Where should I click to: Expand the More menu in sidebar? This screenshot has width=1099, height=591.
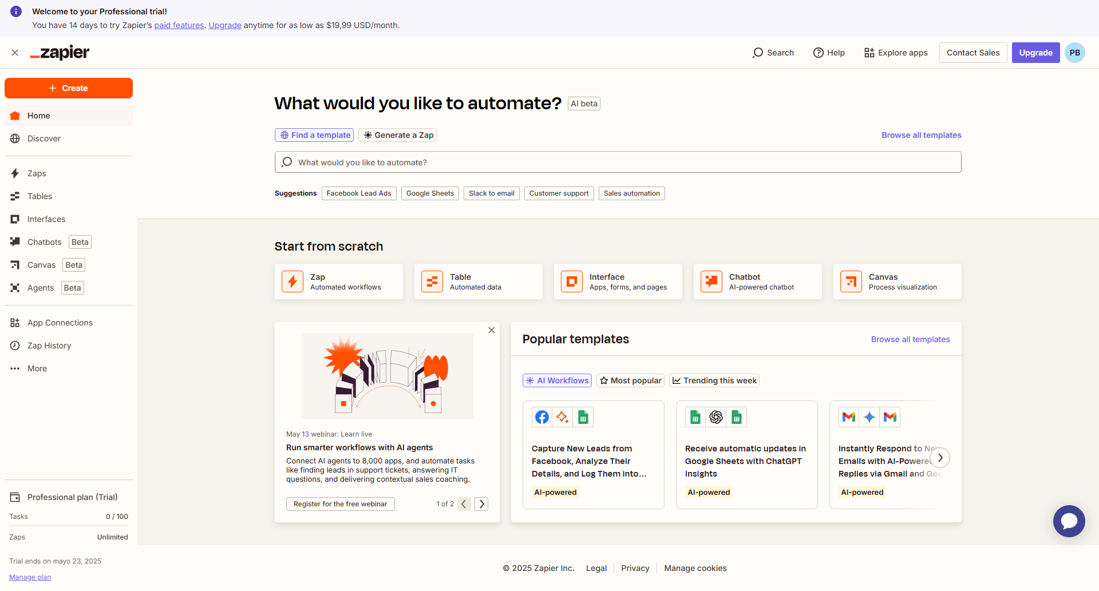point(69,368)
